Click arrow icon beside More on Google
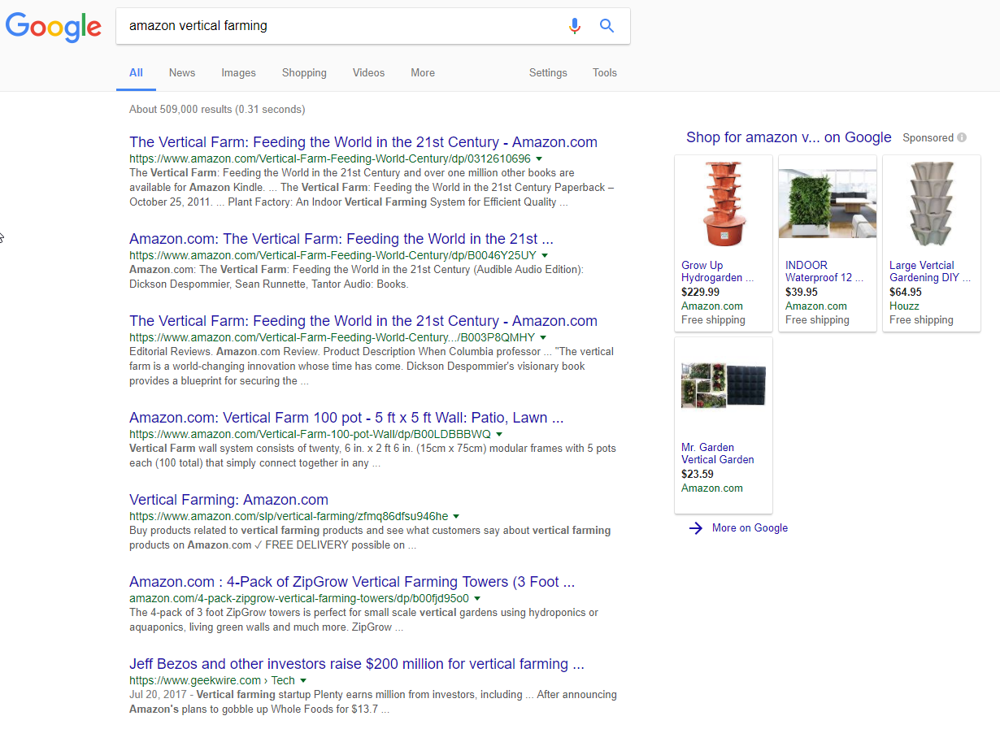The width and height of the screenshot is (1000, 729). click(x=695, y=528)
